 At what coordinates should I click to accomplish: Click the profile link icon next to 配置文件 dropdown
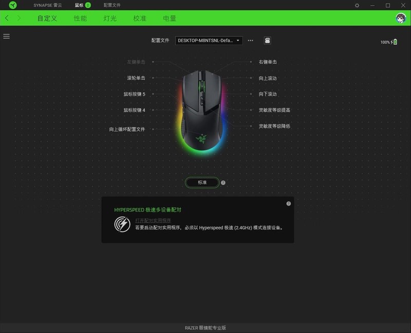267,40
